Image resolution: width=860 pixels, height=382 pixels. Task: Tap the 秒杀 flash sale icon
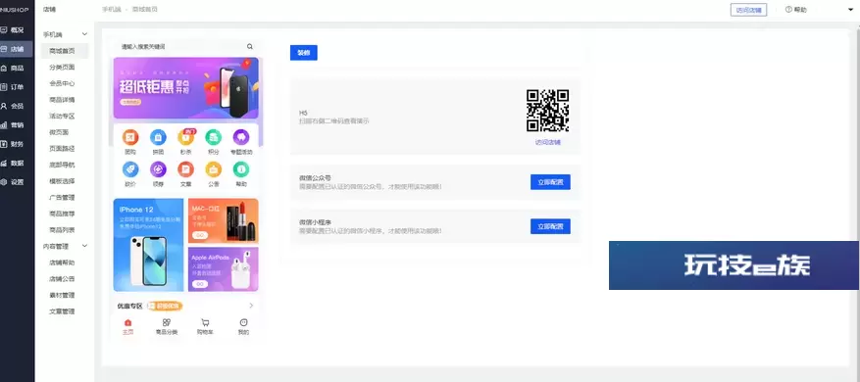(186, 137)
